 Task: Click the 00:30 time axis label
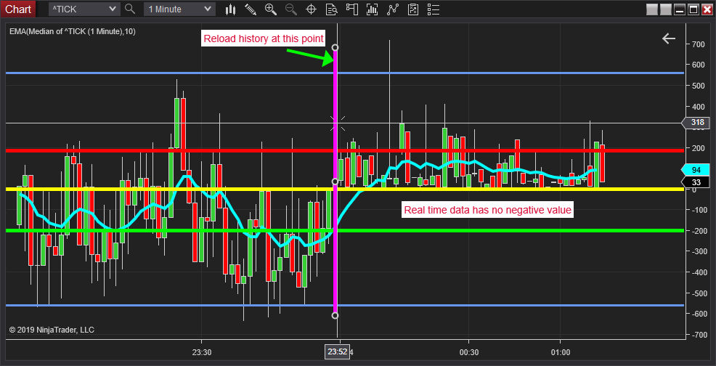[469, 352]
